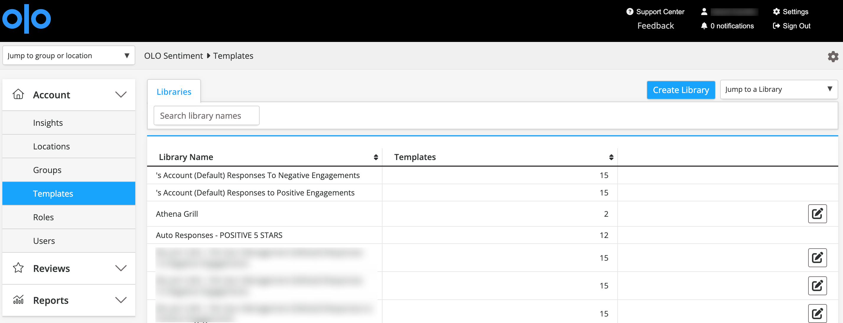The width and height of the screenshot is (843, 323).
Task: Open the page settings gear near breadcrumb
Action: [833, 56]
